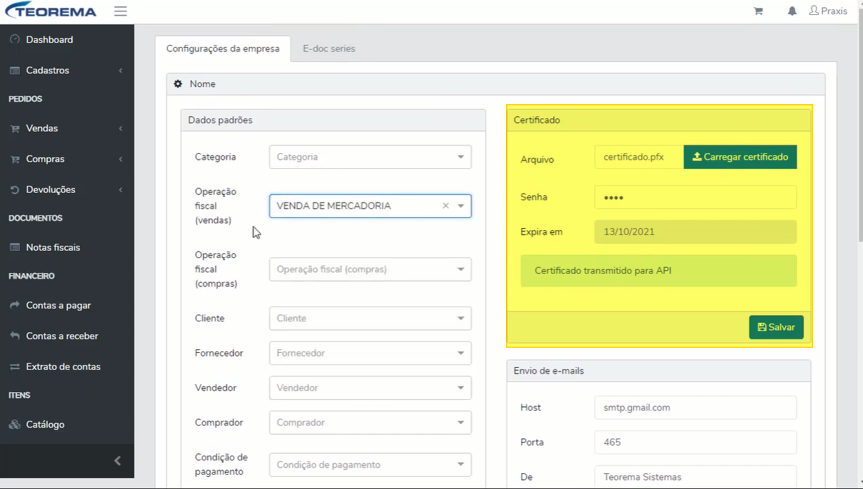Click the Dashboard gauge icon
Screen dimensions: 863x489
tap(14, 40)
